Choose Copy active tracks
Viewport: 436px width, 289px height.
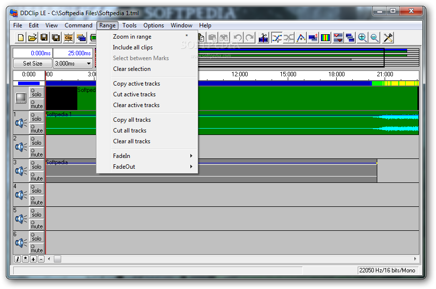[147, 84]
